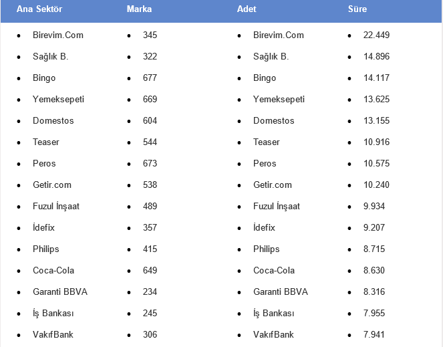Screen dimensions: 443x347
Task: Select Fuzul İnşaat under Ana Sektör
Action: [x=56, y=206]
